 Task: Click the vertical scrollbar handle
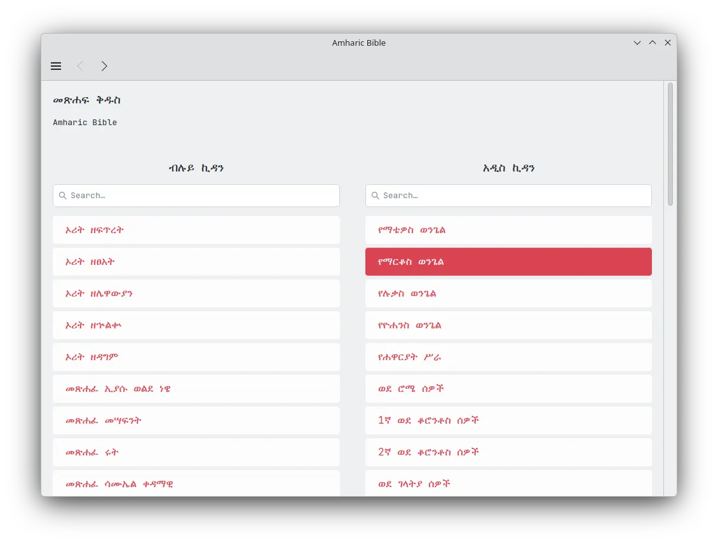[670, 144]
